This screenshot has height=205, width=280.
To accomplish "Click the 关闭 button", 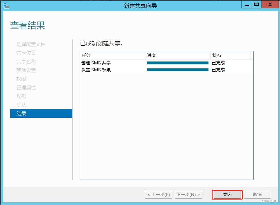I will click(227, 195).
